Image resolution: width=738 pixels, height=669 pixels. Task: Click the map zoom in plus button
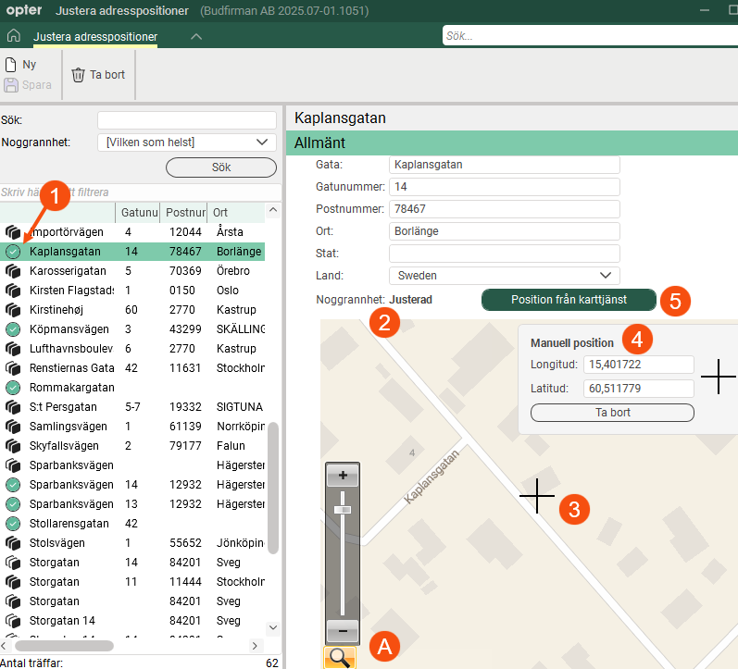pyautogui.click(x=343, y=476)
